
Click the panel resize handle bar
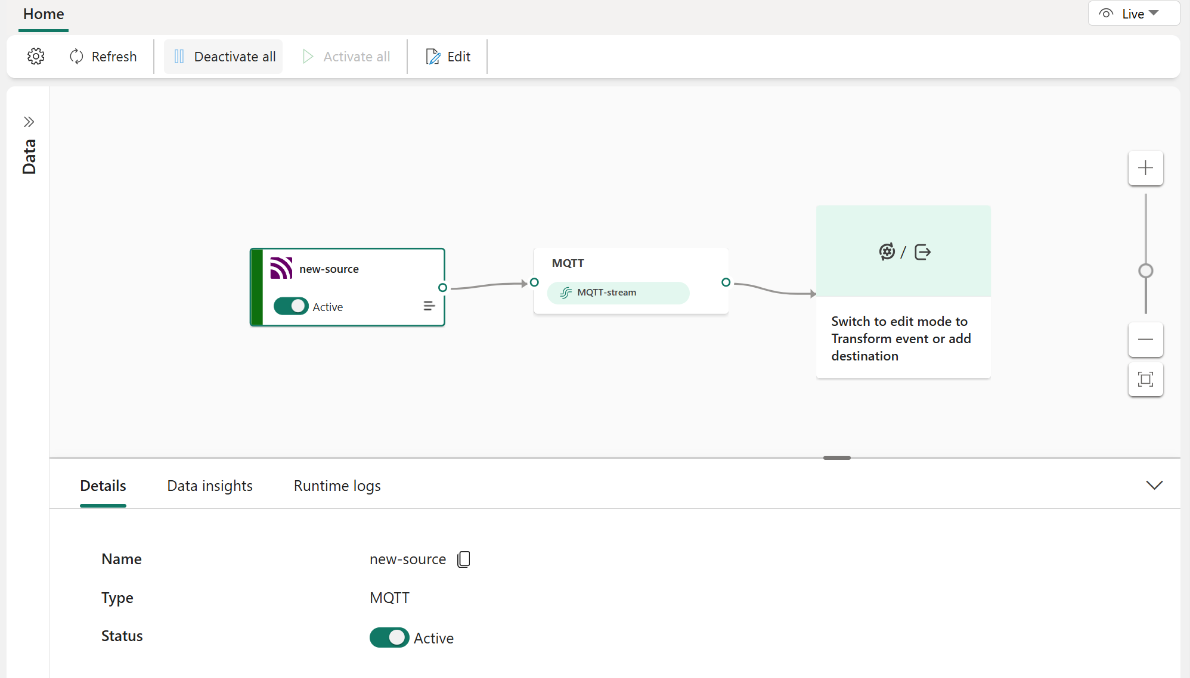836,458
